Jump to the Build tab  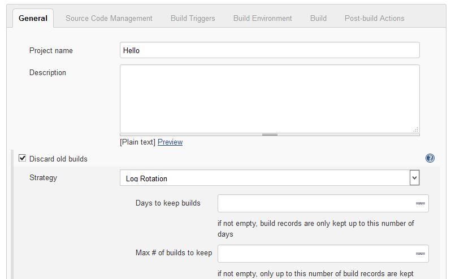pyautogui.click(x=318, y=18)
